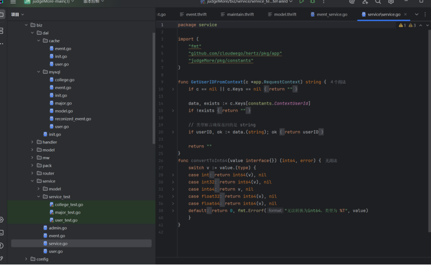Expand folded code at line 20
The height and width of the screenshot is (265, 431).
pos(173,132)
